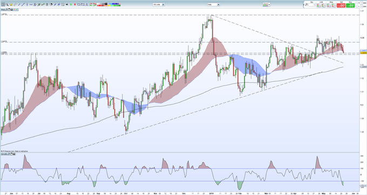
Task: Open the Daily timeframe dropdown
Action: 213,4
